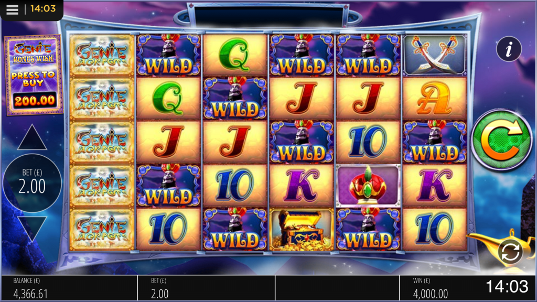
Task: Click the green Q on the top row
Action: tap(234, 55)
